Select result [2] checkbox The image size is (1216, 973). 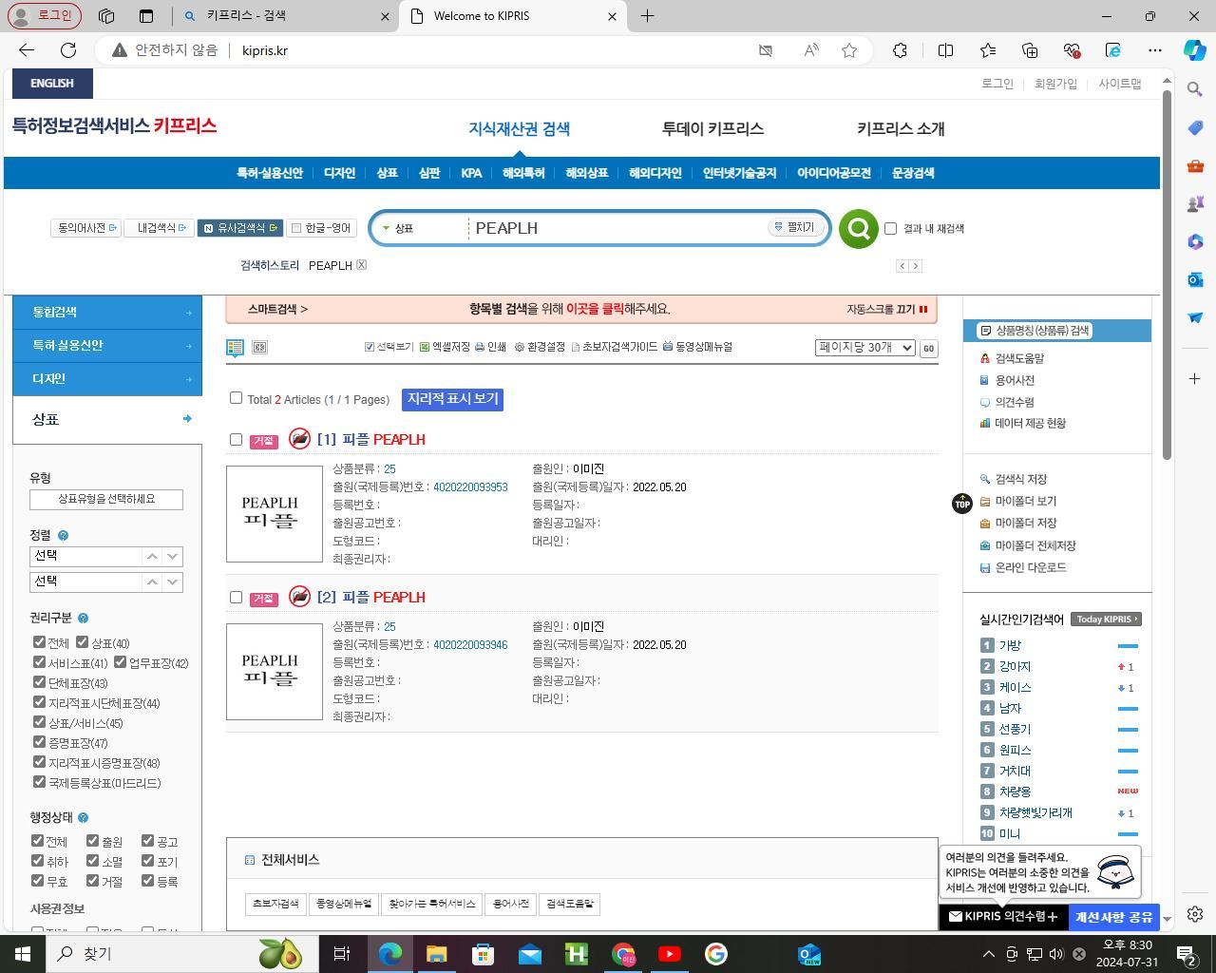[236, 598]
